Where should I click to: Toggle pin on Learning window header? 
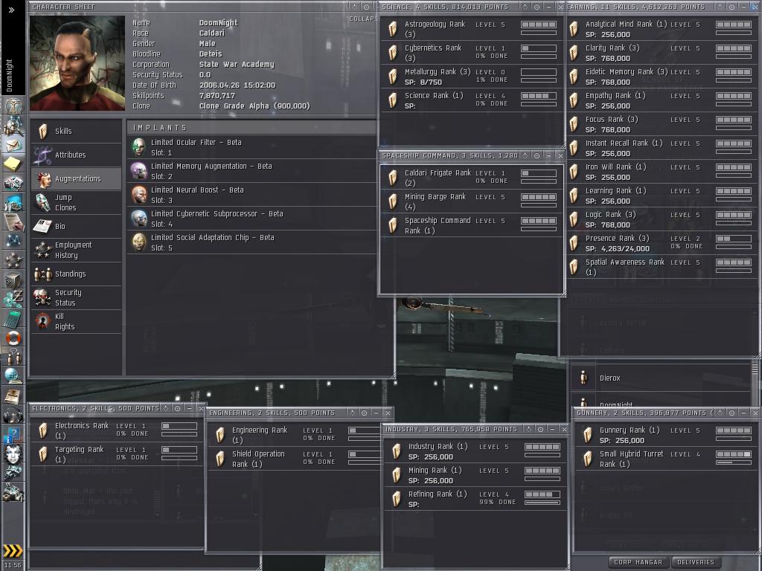(x=720, y=7)
